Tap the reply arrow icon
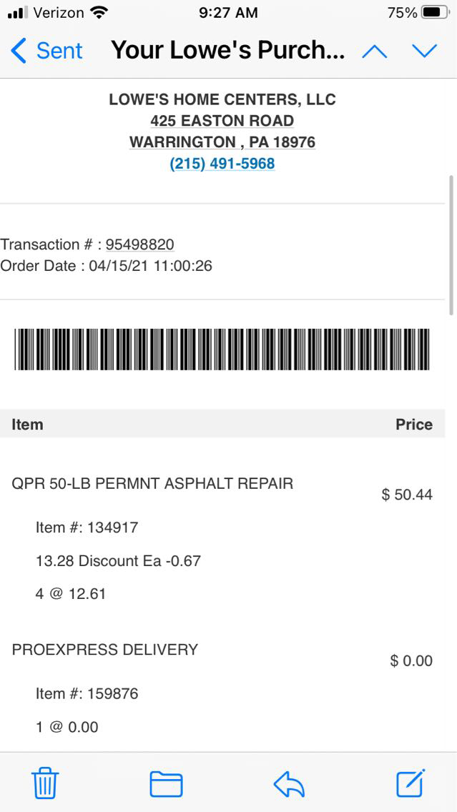Image resolution: width=457 pixels, height=812 pixels. click(x=289, y=784)
